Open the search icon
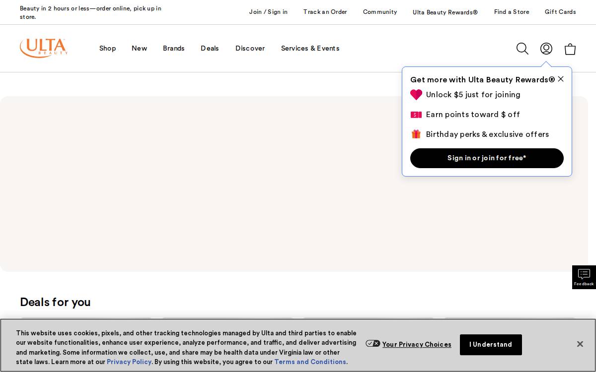Viewport: 596px width, 372px height. click(522, 49)
